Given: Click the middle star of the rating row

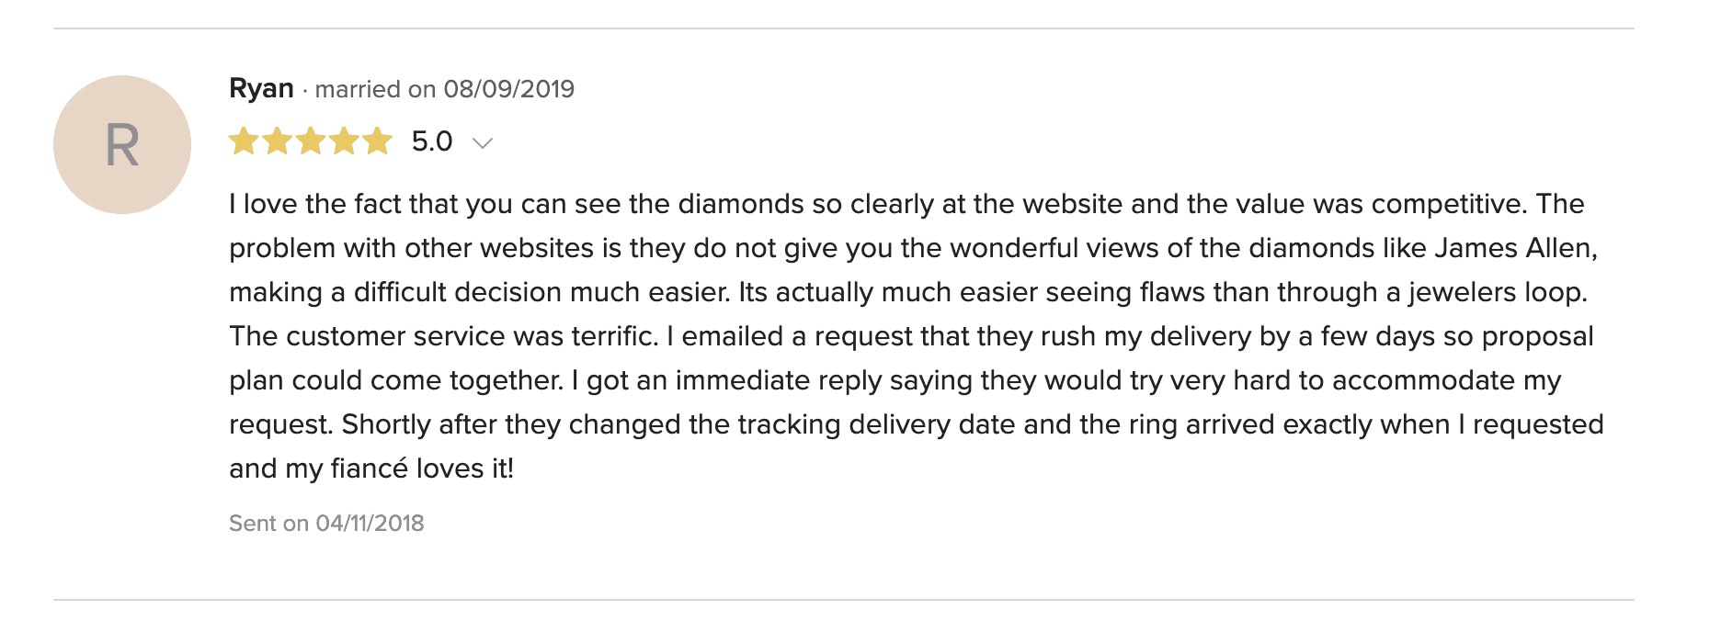Looking at the screenshot, I should [312, 141].
